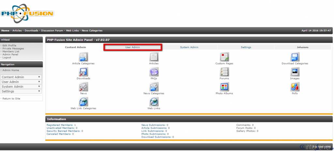Open Private Messages link
This screenshot has height=151, width=334.
tap(13, 48)
